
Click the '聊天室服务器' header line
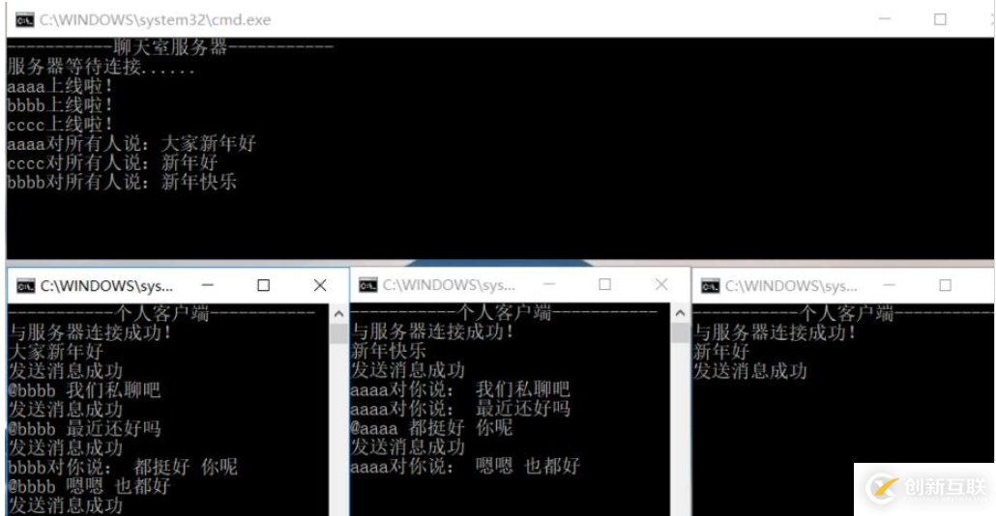pyautogui.click(x=170, y=46)
